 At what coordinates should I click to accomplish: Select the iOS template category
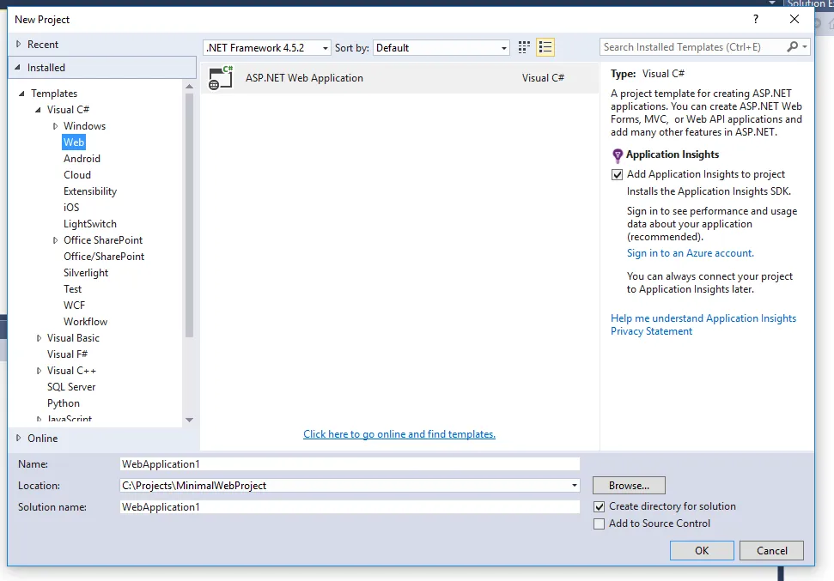click(x=71, y=208)
